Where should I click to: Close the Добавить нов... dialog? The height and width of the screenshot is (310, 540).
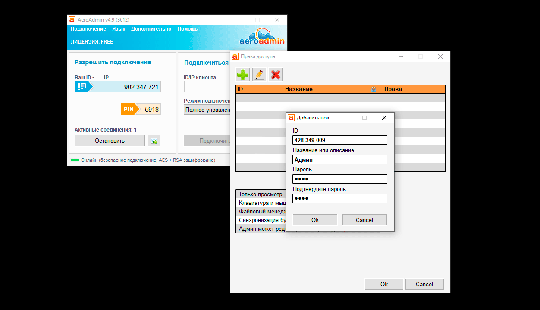point(384,118)
